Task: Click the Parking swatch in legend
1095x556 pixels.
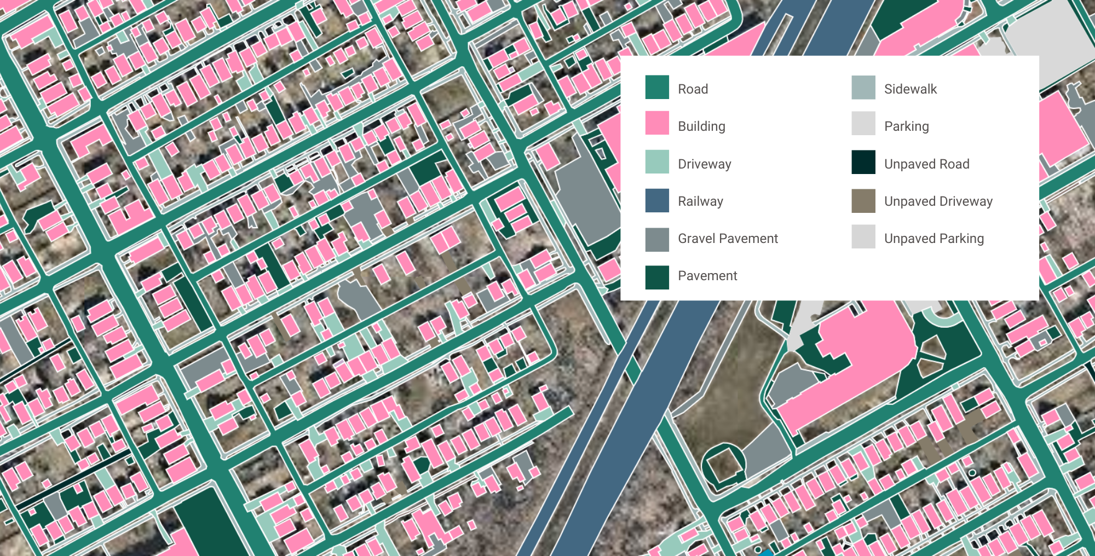Action: (x=863, y=123)
